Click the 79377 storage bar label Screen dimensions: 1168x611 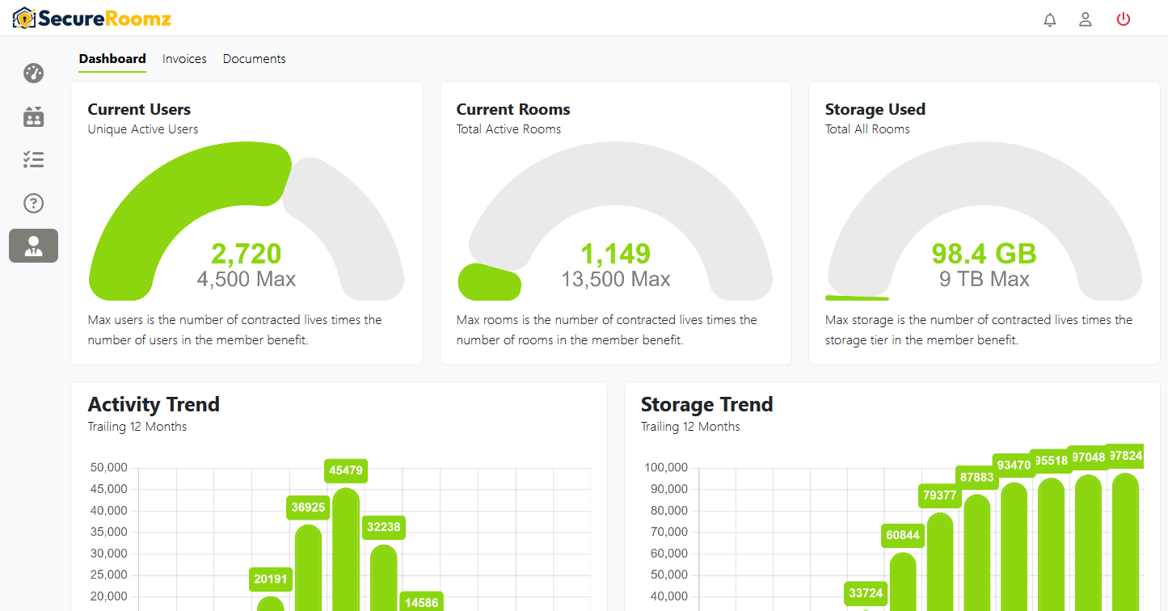pyautogui.click(x=940, y=495)
